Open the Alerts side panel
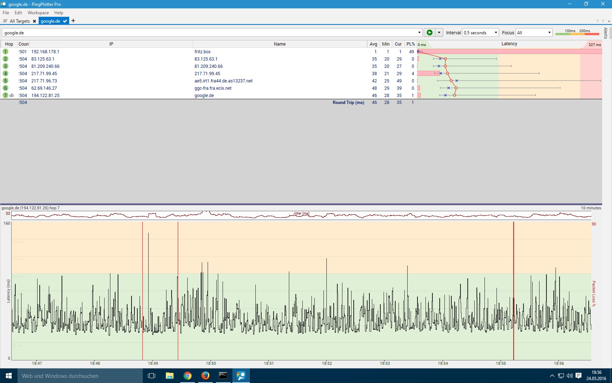612x383 pixels. (x=606, y=33)
